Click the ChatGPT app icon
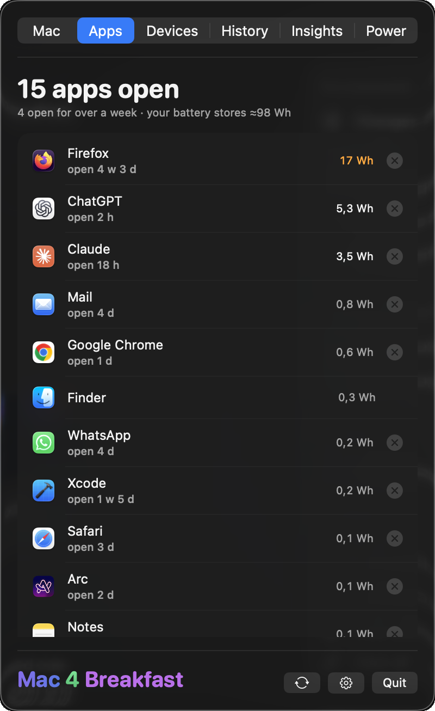Viewport: 435px width, 711px height. point(43,209)
